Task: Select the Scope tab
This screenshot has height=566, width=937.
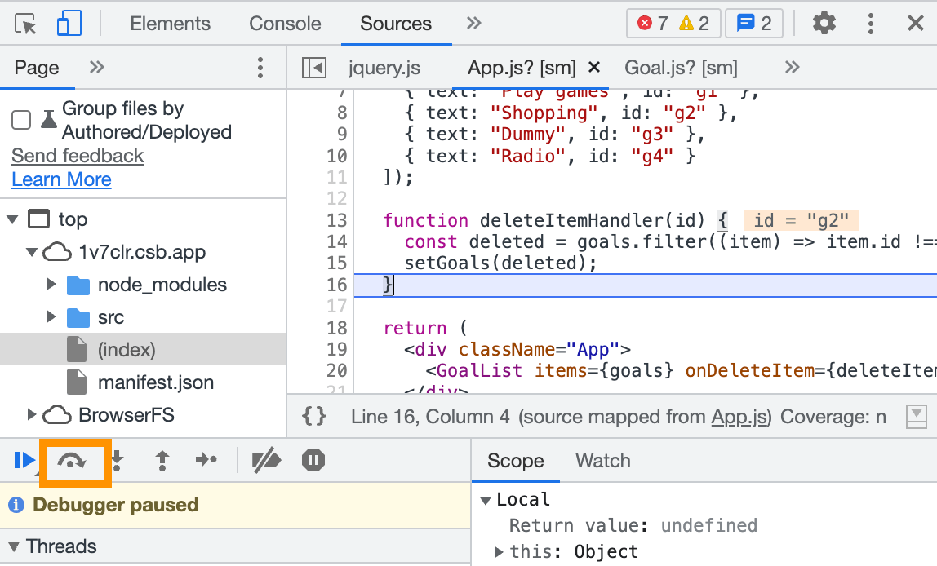Action: coord(515,460)
